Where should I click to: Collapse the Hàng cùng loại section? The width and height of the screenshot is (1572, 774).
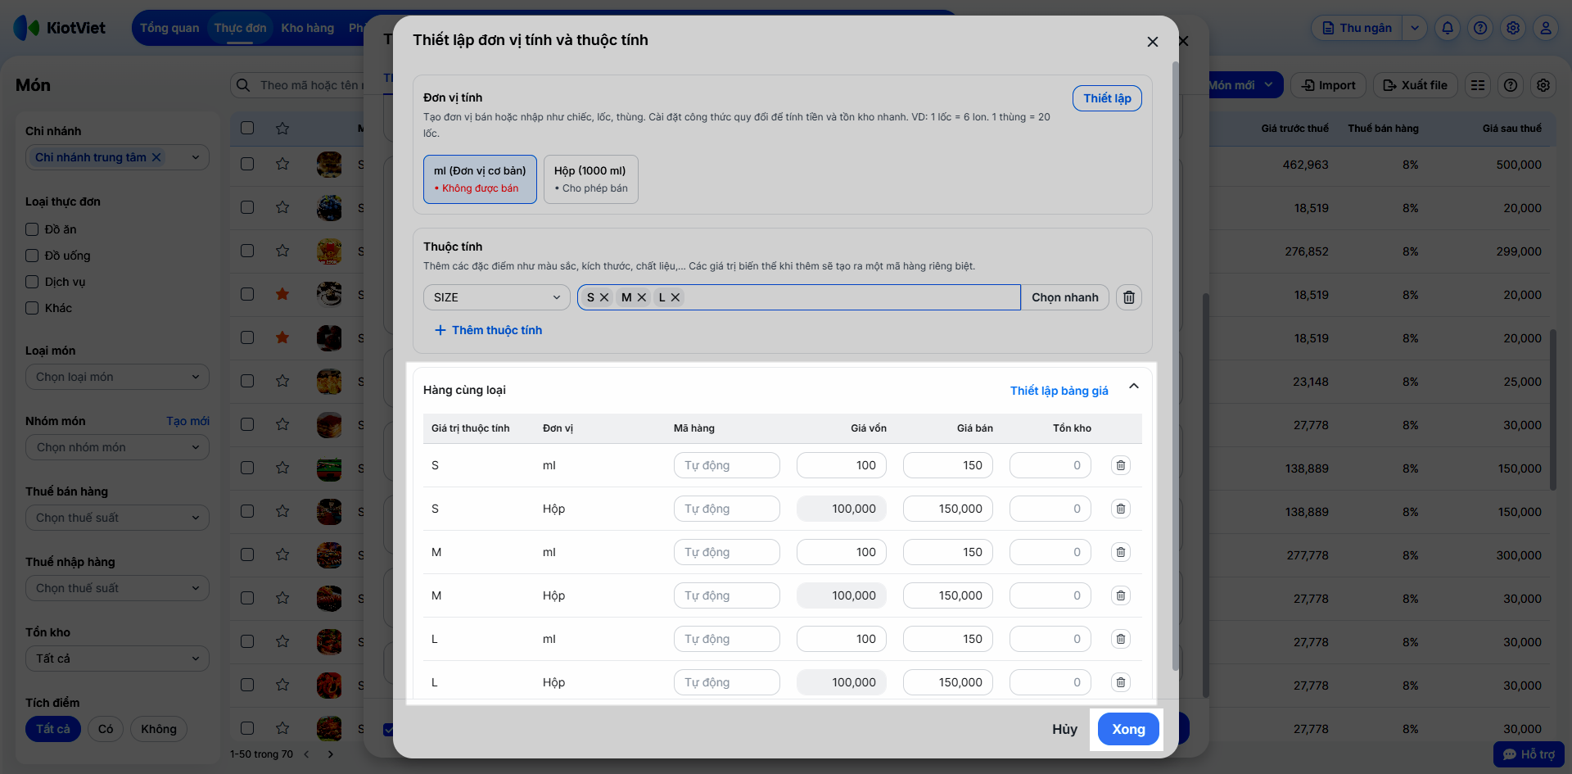click(1134, 387)
